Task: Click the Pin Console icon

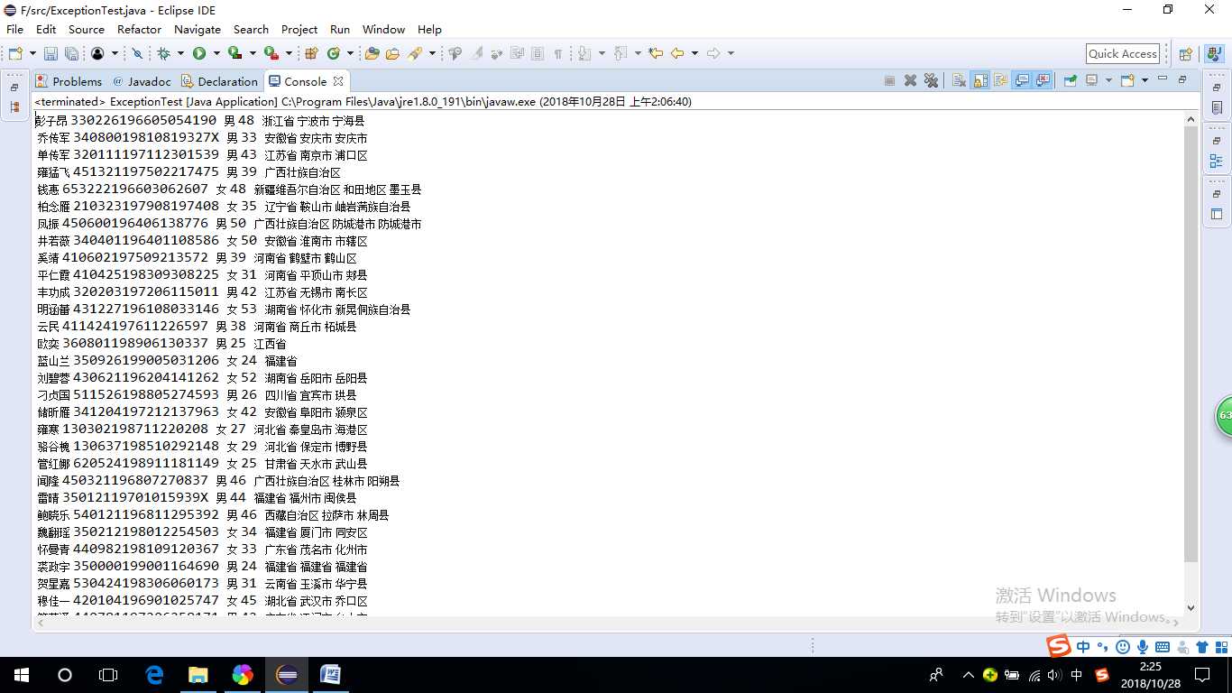Action: [1070, 80]
